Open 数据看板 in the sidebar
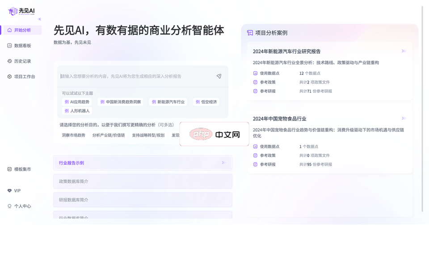The width and height of the screenshot is (429, 268). pos(22,46)
